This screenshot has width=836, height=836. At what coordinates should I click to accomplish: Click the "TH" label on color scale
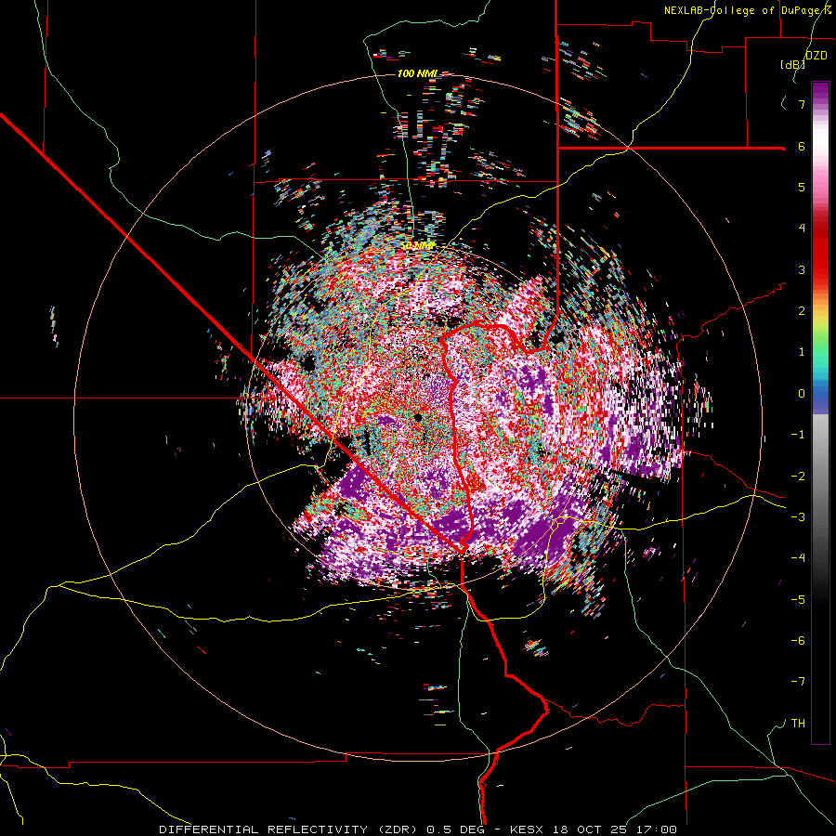click(x=798, y=724)
